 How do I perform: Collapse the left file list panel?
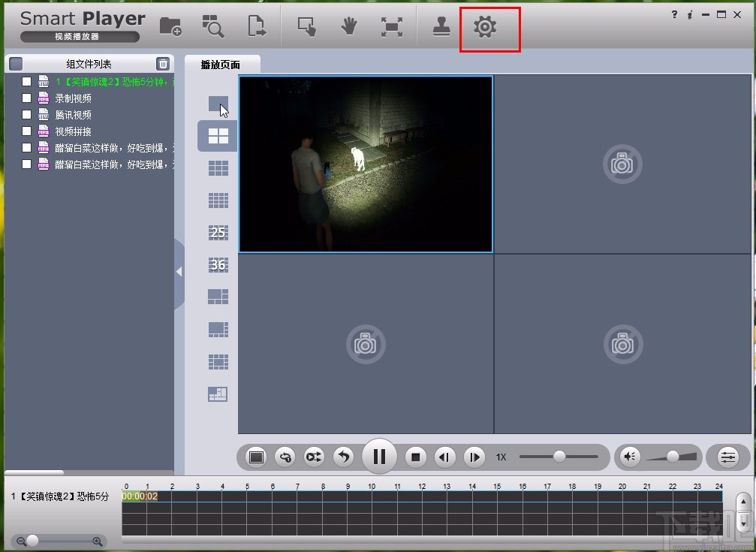179,272
